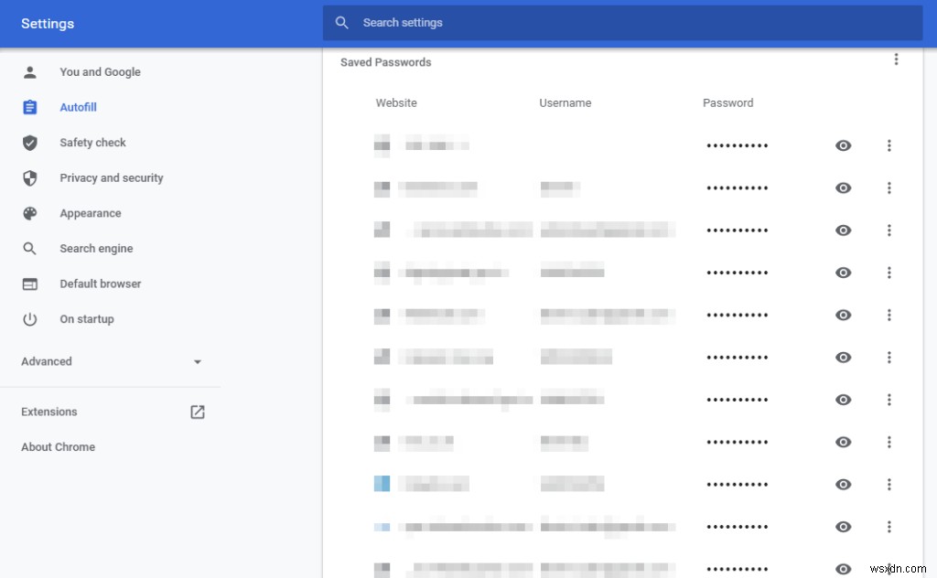Click the Extensions label in sidebar

49,412
